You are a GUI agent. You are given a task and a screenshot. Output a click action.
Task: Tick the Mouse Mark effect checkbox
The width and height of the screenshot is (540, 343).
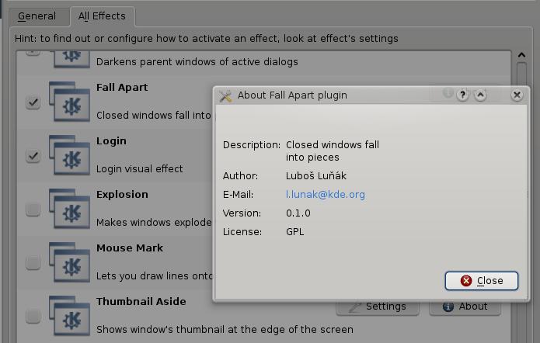click(33, 263)
